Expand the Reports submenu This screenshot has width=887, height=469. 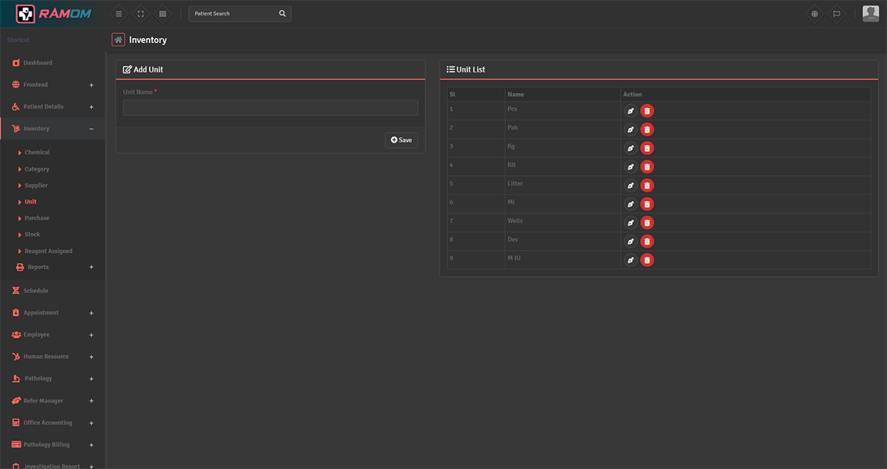(91, 267)
